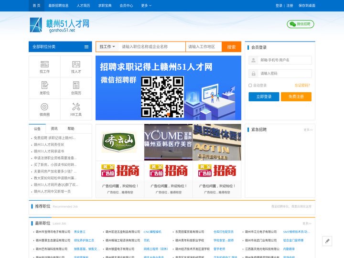Click the pencil feedback icon
This screenshot has width=344, height=258.
pos(327,241)
